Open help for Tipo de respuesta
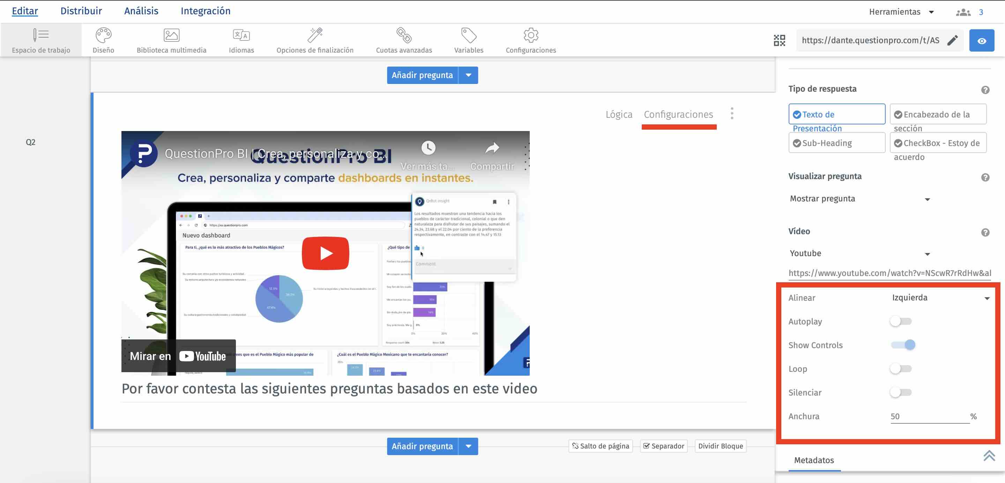The image size is (1005, 483). click(985, 90)
